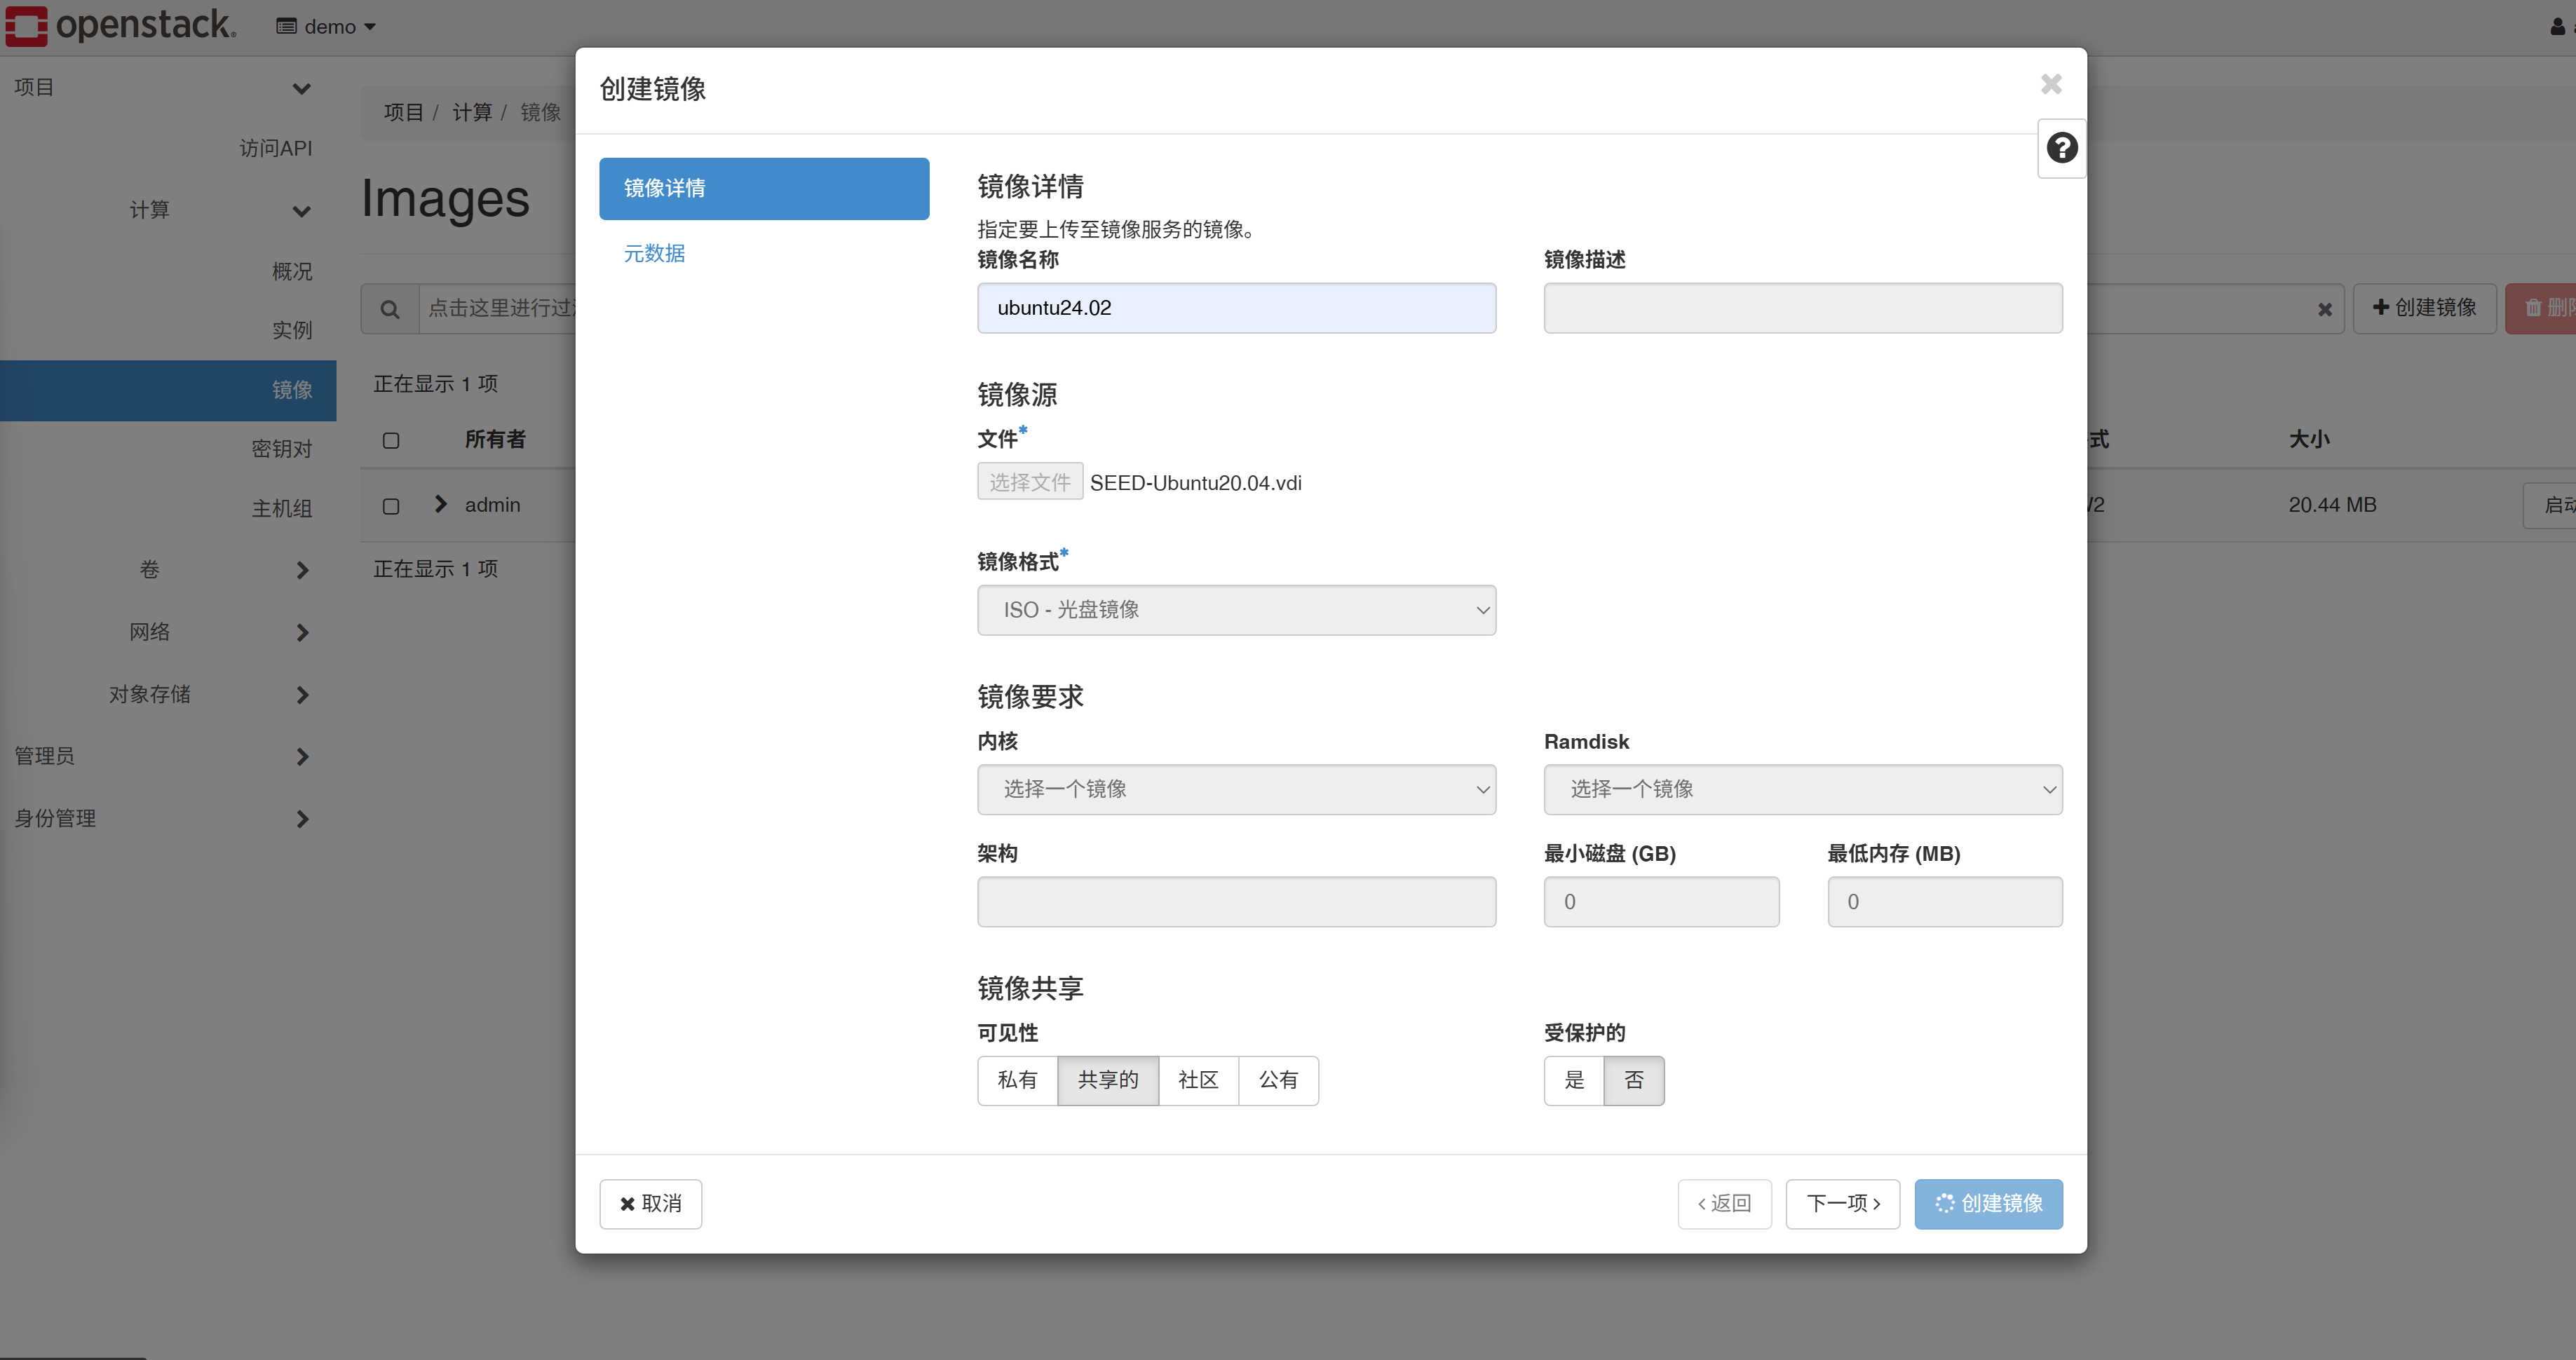Image resolution: width=2576 pixels, height=1360 pixels.
Task: Expand admin row chevron icon
Action: [440, 504]
